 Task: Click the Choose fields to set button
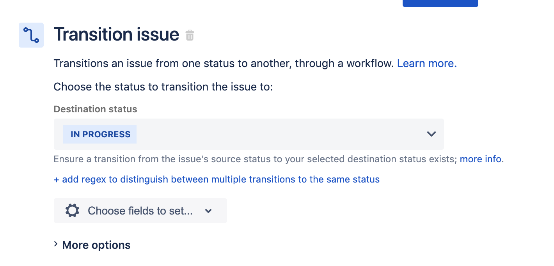click(x=140, y=211)
